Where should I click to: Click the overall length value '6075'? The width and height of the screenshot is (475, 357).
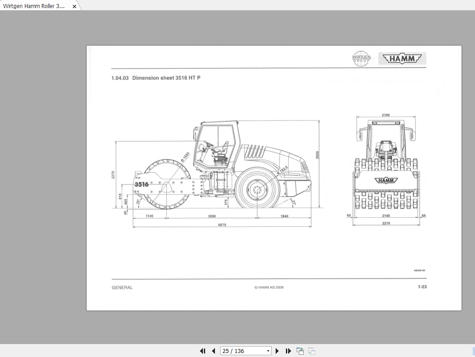222,225
